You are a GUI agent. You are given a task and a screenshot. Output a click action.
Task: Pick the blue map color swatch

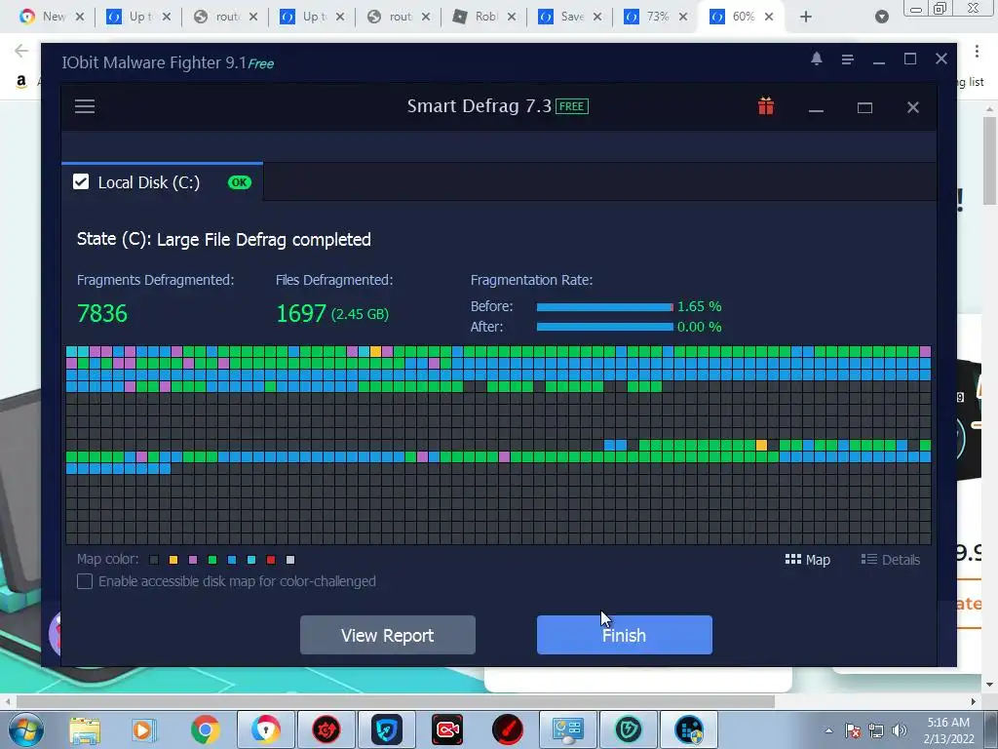[232, 560]
